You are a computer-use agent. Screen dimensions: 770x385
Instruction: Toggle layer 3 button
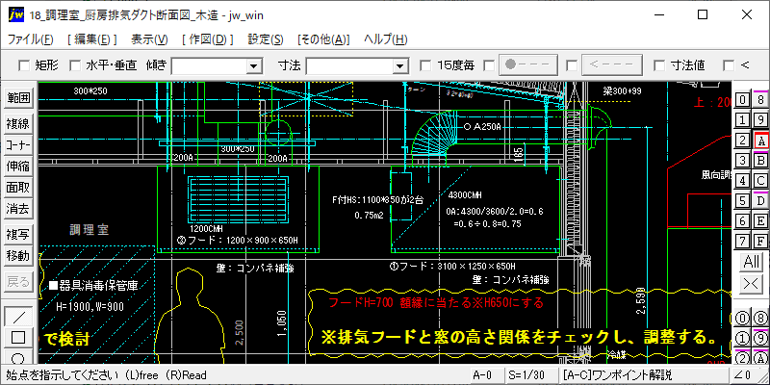[x=743, y=161]
